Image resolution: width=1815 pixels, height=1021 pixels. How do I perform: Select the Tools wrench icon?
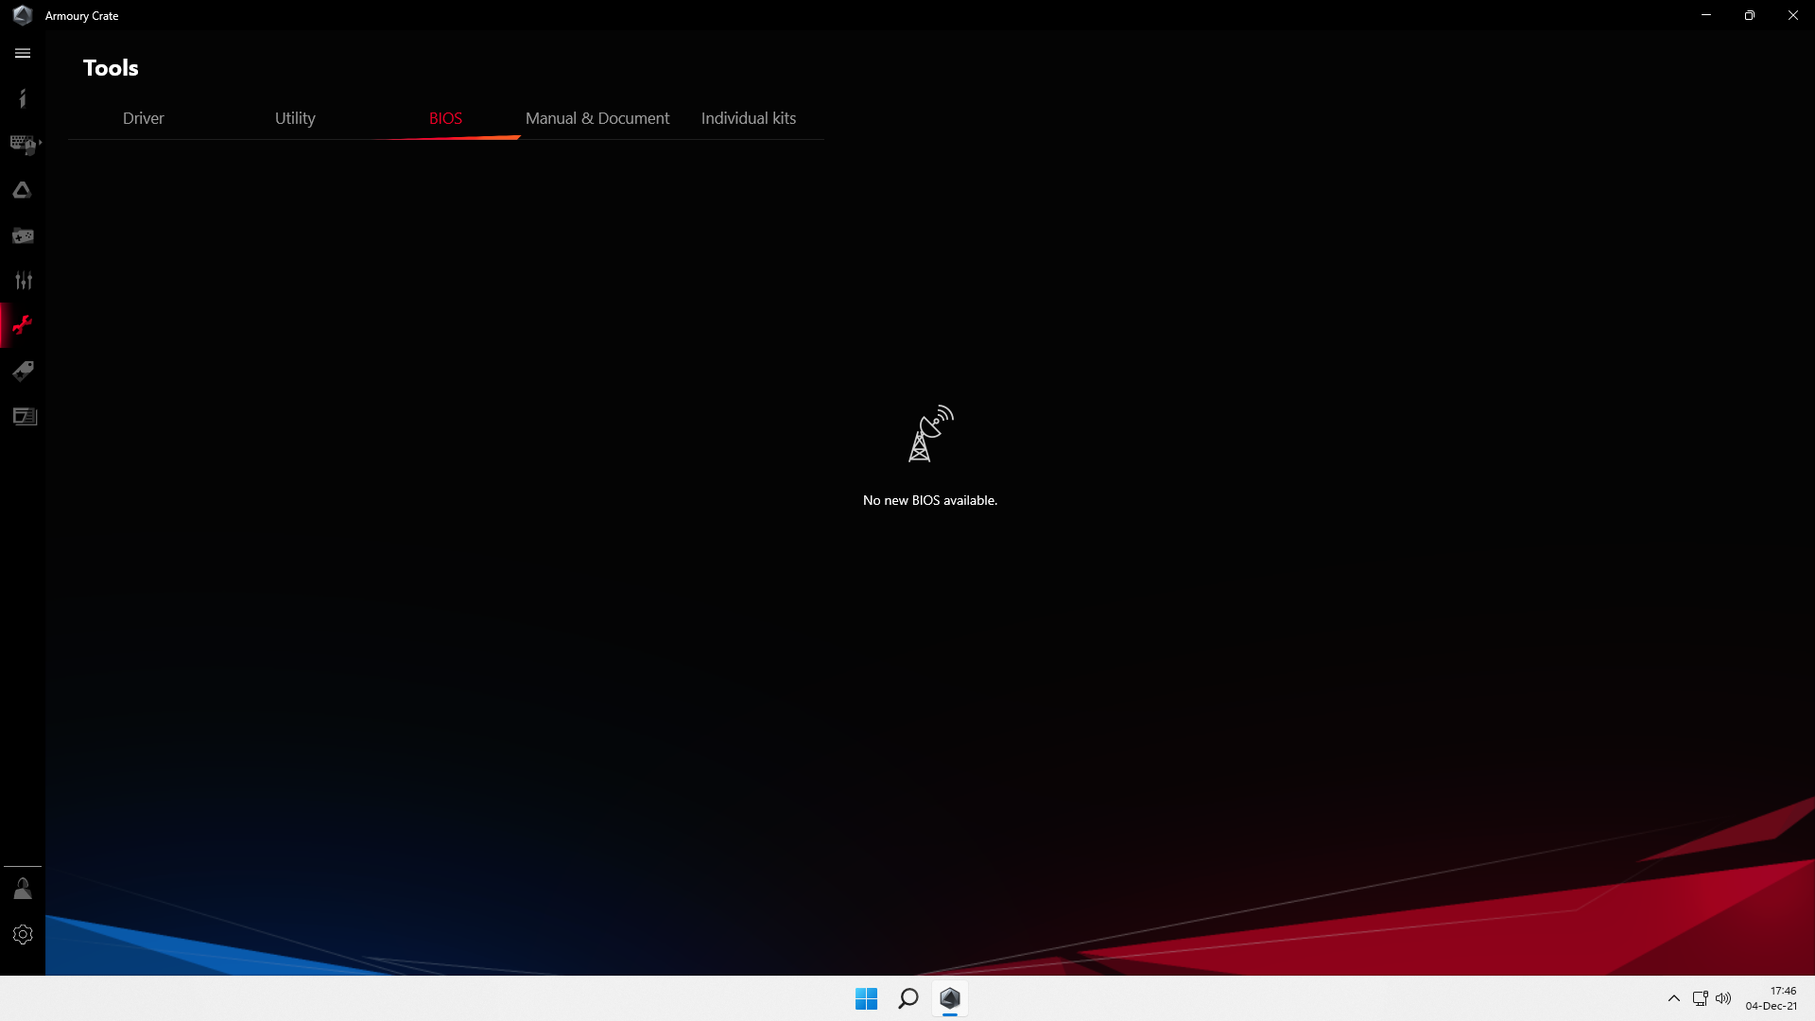tap(23, 326)
